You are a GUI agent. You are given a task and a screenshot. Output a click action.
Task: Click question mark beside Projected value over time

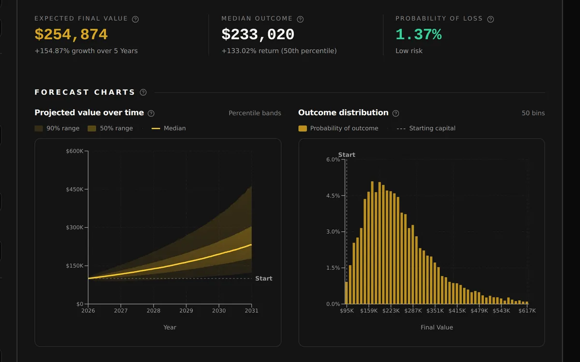point(151,113)
